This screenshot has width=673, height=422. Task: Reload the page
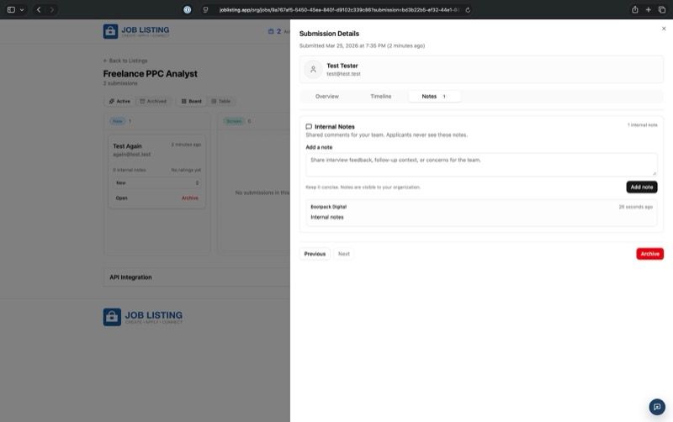pos(468,10)
